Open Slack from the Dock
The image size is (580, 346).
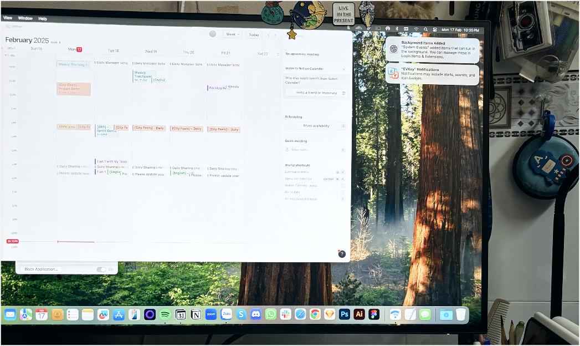point(285,314)
